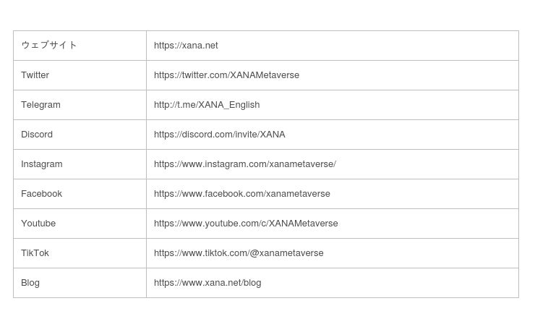Select the Facebook label cell
The width and height of the screenshot is (535, 327).
(x=41, y=194)
